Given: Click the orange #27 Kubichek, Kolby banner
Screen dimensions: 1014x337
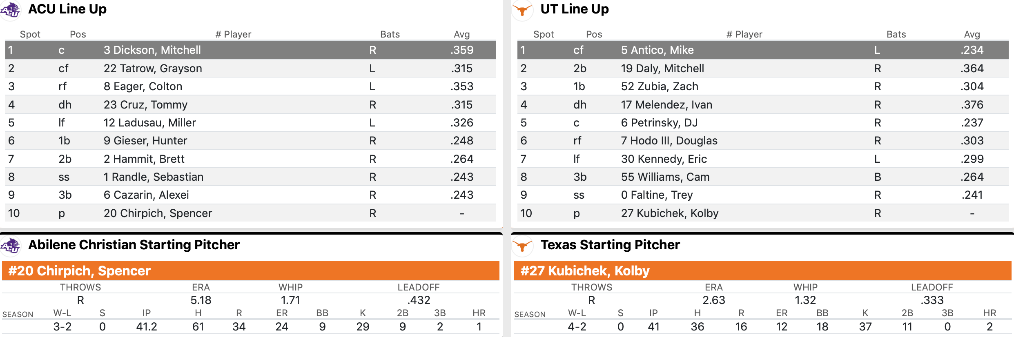Looking at the screenshot, I should point(762,271).
